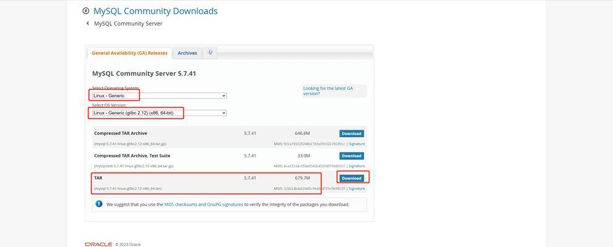Click the '646.6M' size value

(302, 133)
